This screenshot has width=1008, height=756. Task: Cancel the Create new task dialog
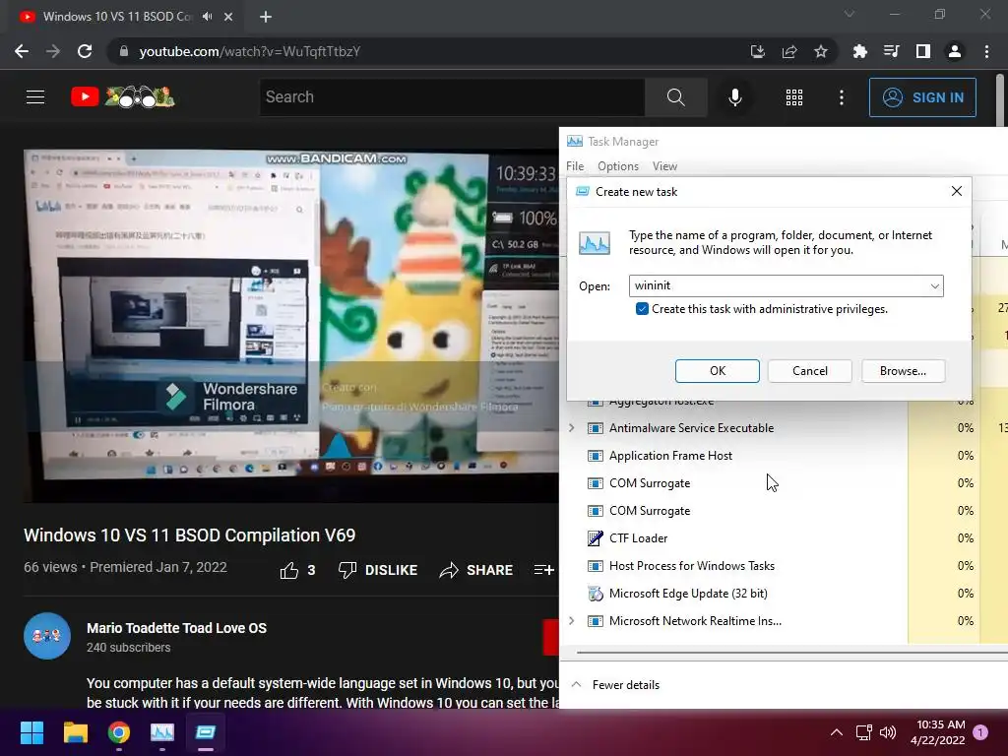[810, 371]
